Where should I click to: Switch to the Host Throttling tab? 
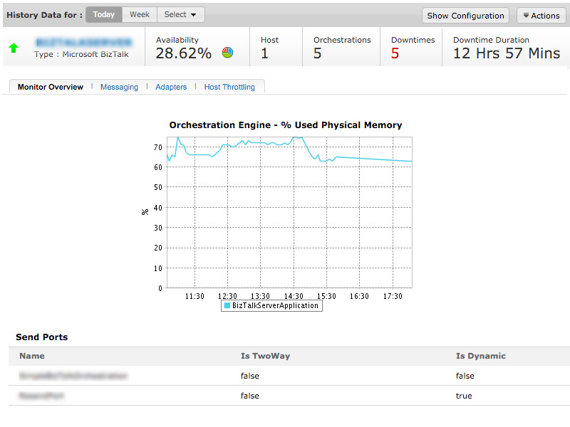229,87
